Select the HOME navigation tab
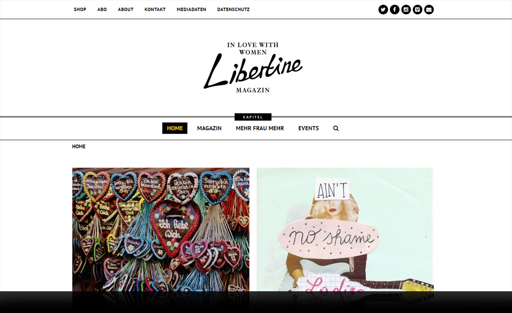Image resolution: width=512 pixels, height=313 pixels. (x=175, y=128)
